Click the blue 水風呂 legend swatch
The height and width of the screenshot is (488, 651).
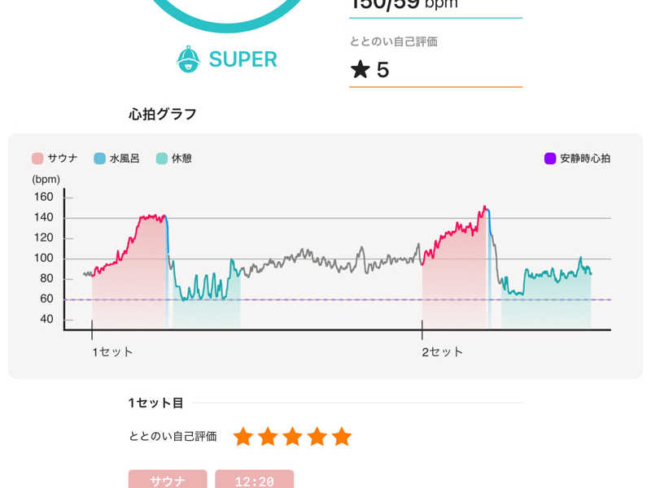click(x=99, y=159)
